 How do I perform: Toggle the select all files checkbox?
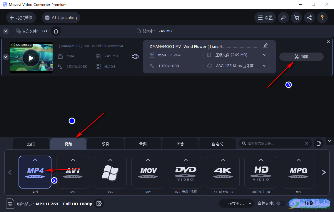pos(6,31)
